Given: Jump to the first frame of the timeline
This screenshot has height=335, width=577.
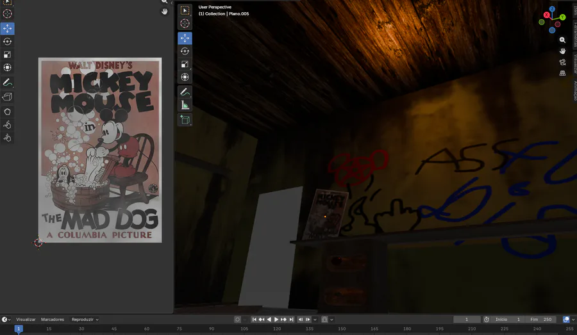Looking at the screenshot, I should pos(254,320).
